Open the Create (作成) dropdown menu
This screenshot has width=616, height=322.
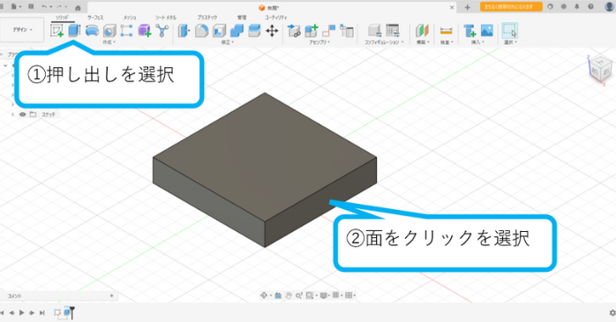click(109, 42)
